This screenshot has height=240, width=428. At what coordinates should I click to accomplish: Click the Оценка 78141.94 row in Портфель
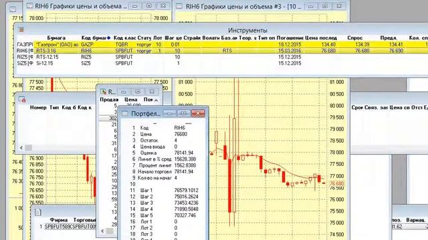pyautogui.click(x=163, y=153)
